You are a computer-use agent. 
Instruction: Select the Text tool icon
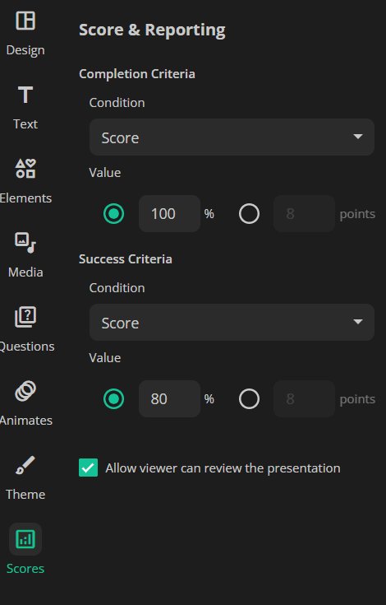click(x=25, y=95)
